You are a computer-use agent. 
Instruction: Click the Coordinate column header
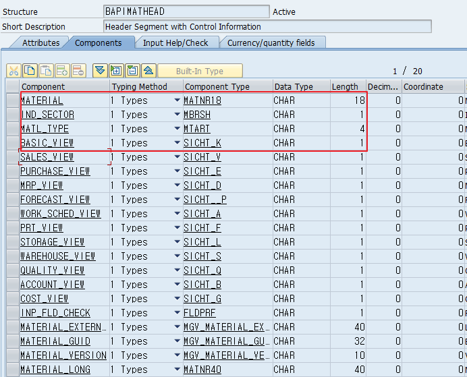pyautogui.click(x=433, y=86)
